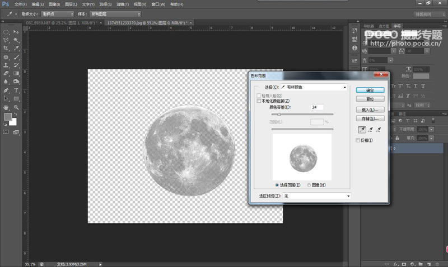The height and width of the screenshot is (267, 448).
Task: Open the 图层 menu
Action: pyautogui.click(x=71, y=4)
